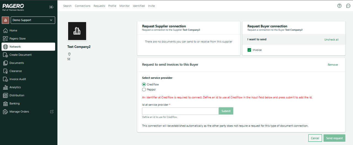Click the Invoice Audit icon
This screenshot has width=353, height=145.
click(5, 79)
